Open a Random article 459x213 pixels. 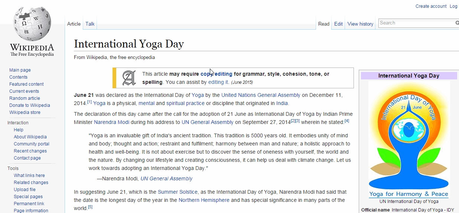[25, 98]
